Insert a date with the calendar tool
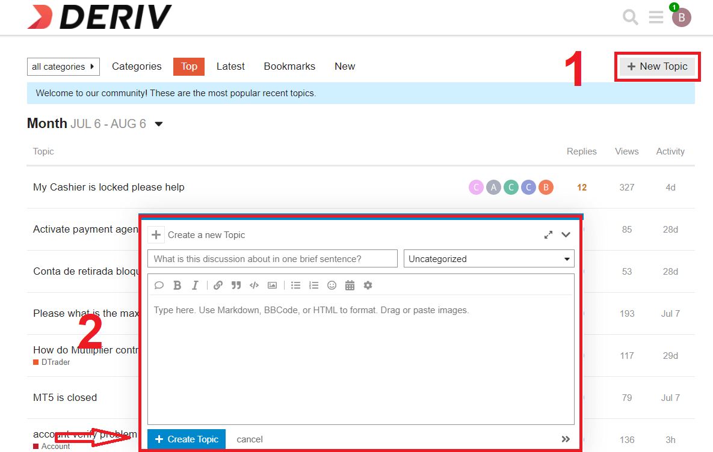Screen dimensions: 713x452 (350, 285)
